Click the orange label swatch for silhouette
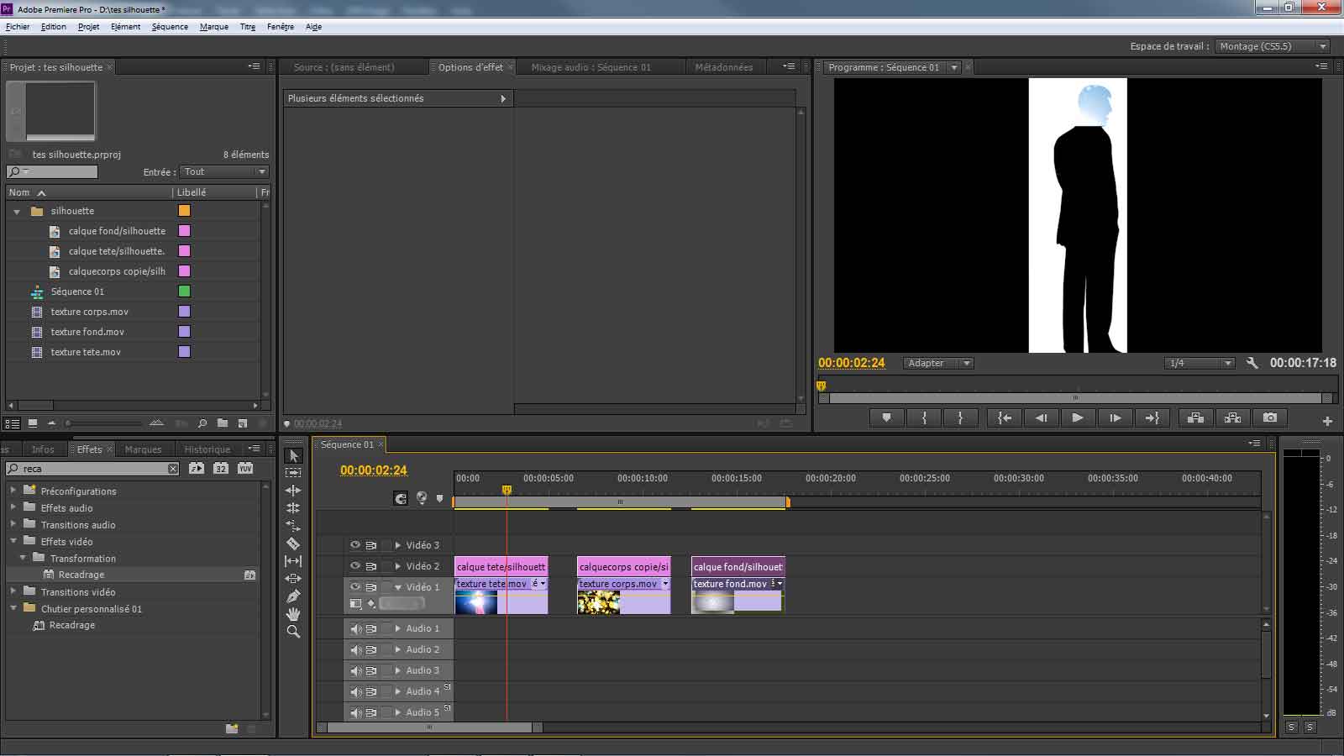This screenshot has width=1344, height=756. click(x=184, y=211)
